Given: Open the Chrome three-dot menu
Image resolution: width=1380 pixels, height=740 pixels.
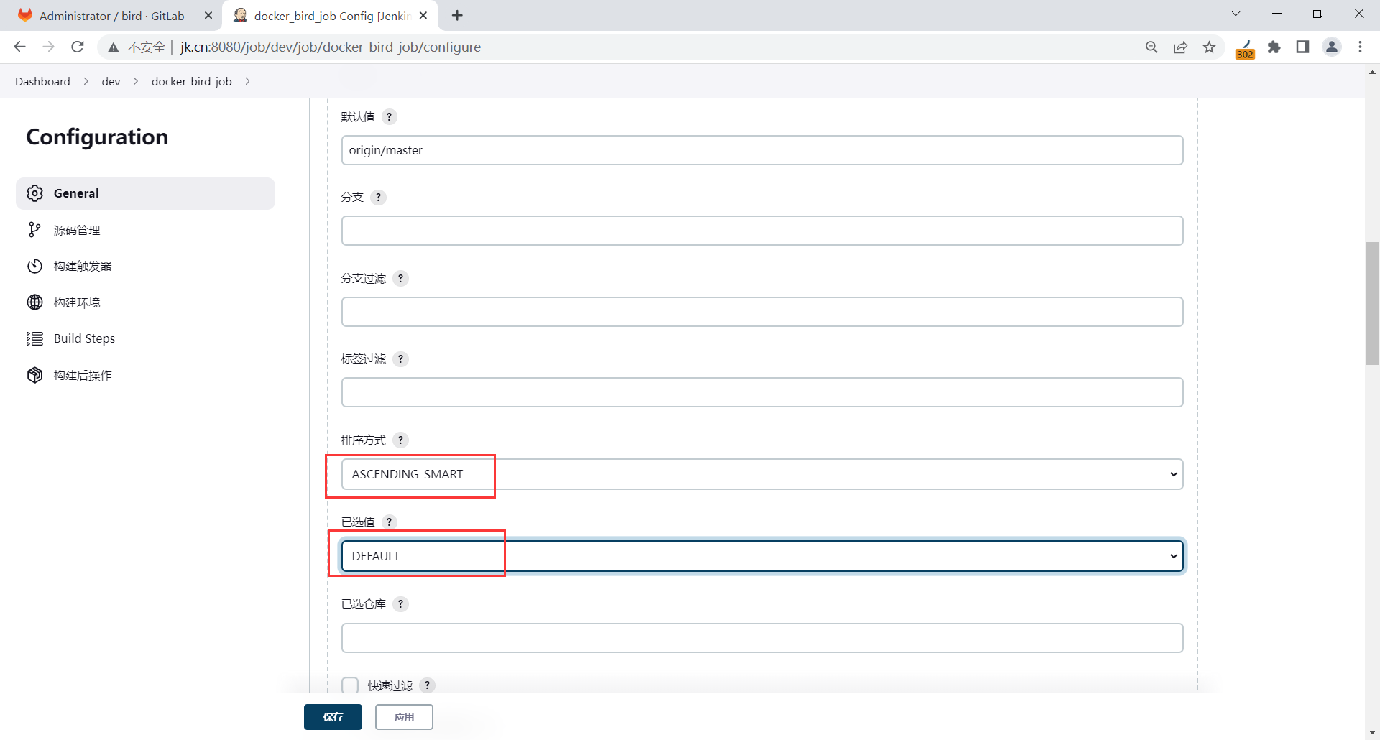Looking at the screenshot, I should click(1361, 47).
